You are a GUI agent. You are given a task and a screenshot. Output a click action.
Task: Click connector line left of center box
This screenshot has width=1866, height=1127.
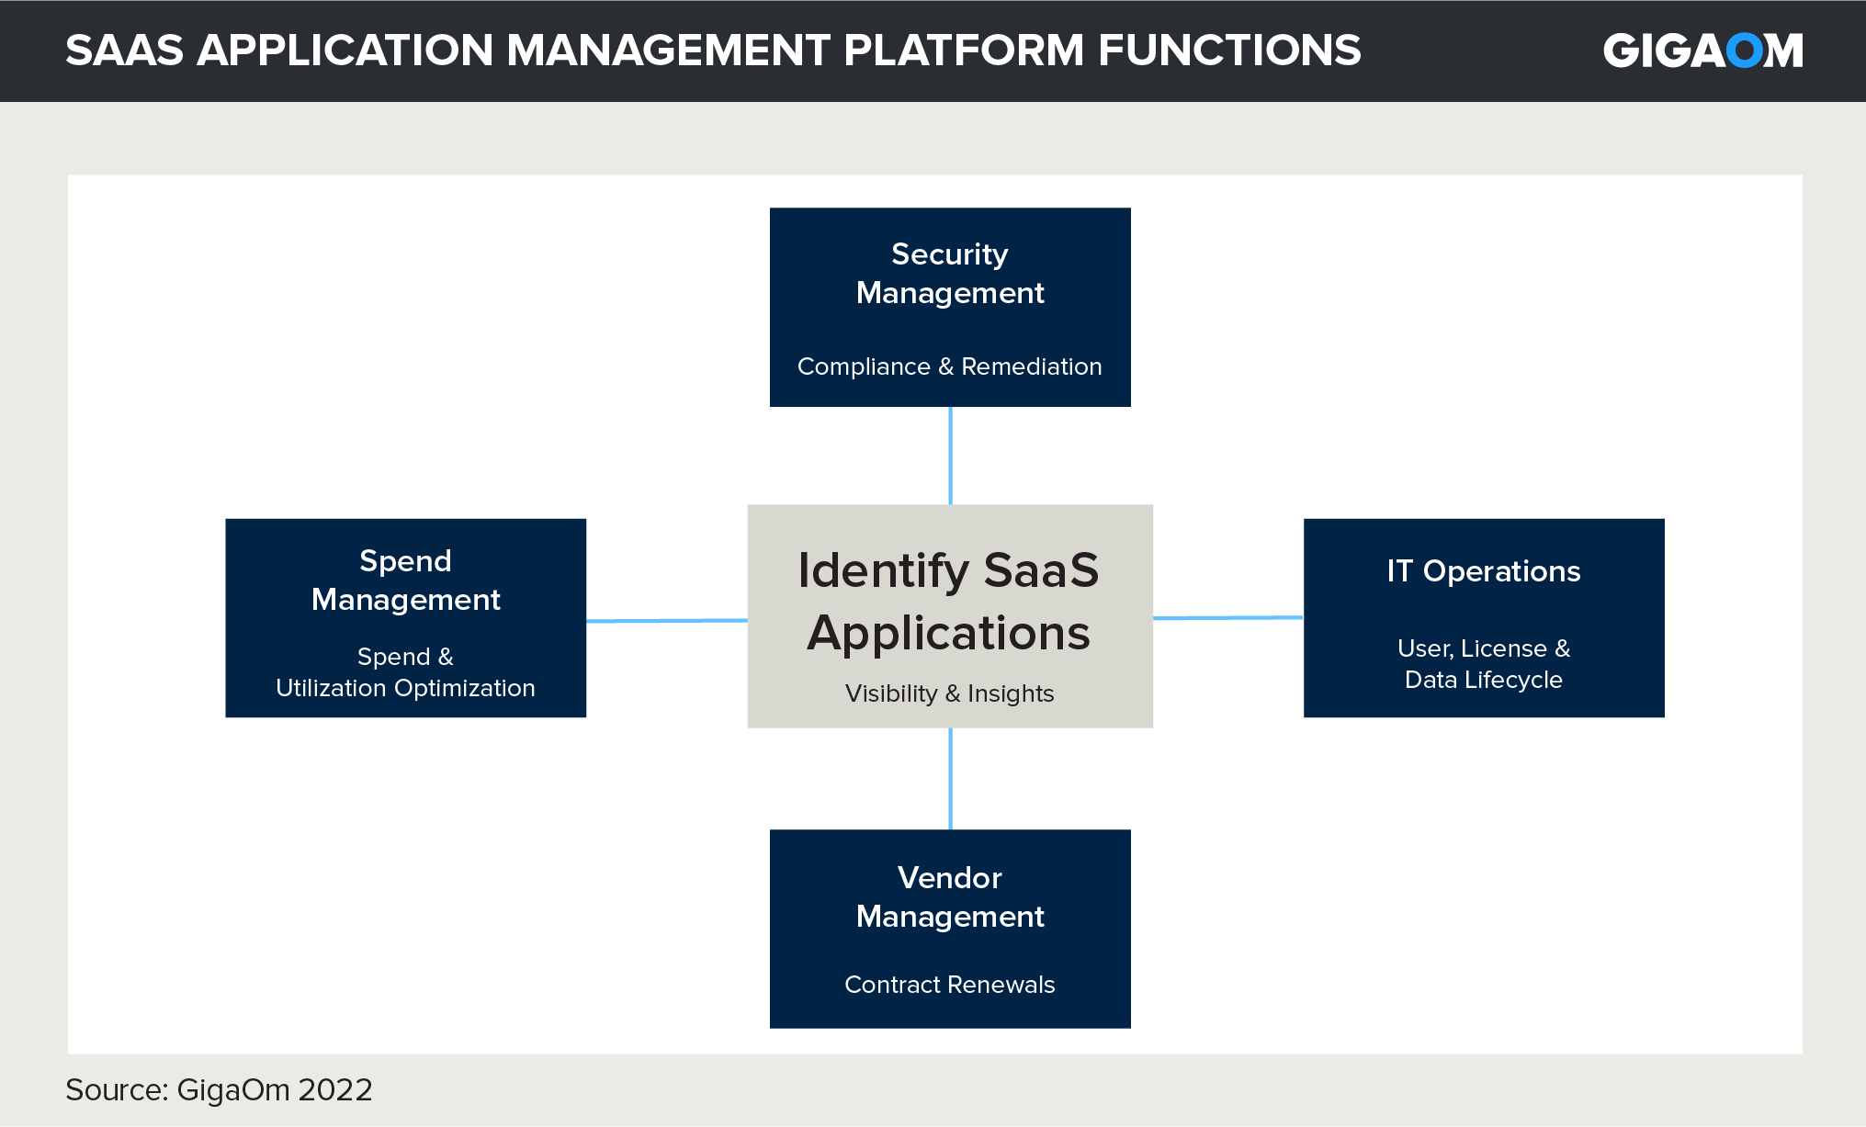(667, 621)
